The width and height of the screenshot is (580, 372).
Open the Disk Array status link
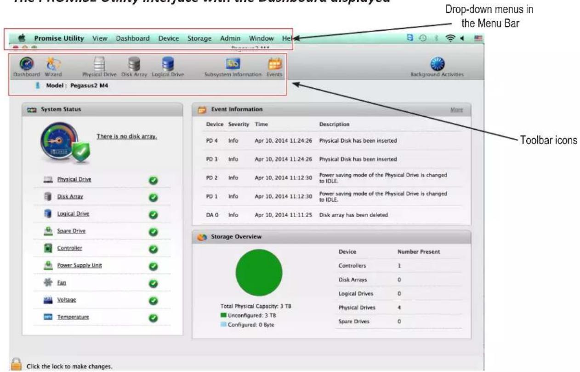tap(70, 197)
